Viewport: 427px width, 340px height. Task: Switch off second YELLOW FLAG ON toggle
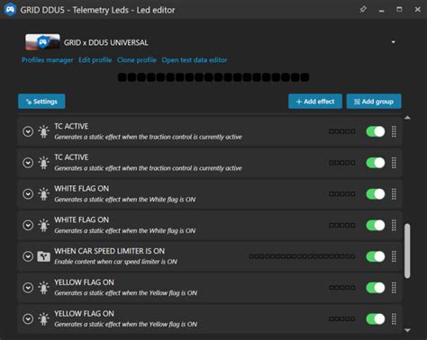coord(376,318)
